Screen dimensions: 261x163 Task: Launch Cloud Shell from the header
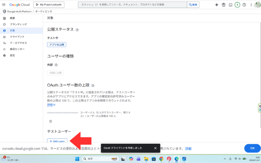(x=230, y=4)
